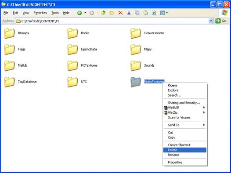
Task: Click the LipsincData folder name label
Action: tap(89, 49)
